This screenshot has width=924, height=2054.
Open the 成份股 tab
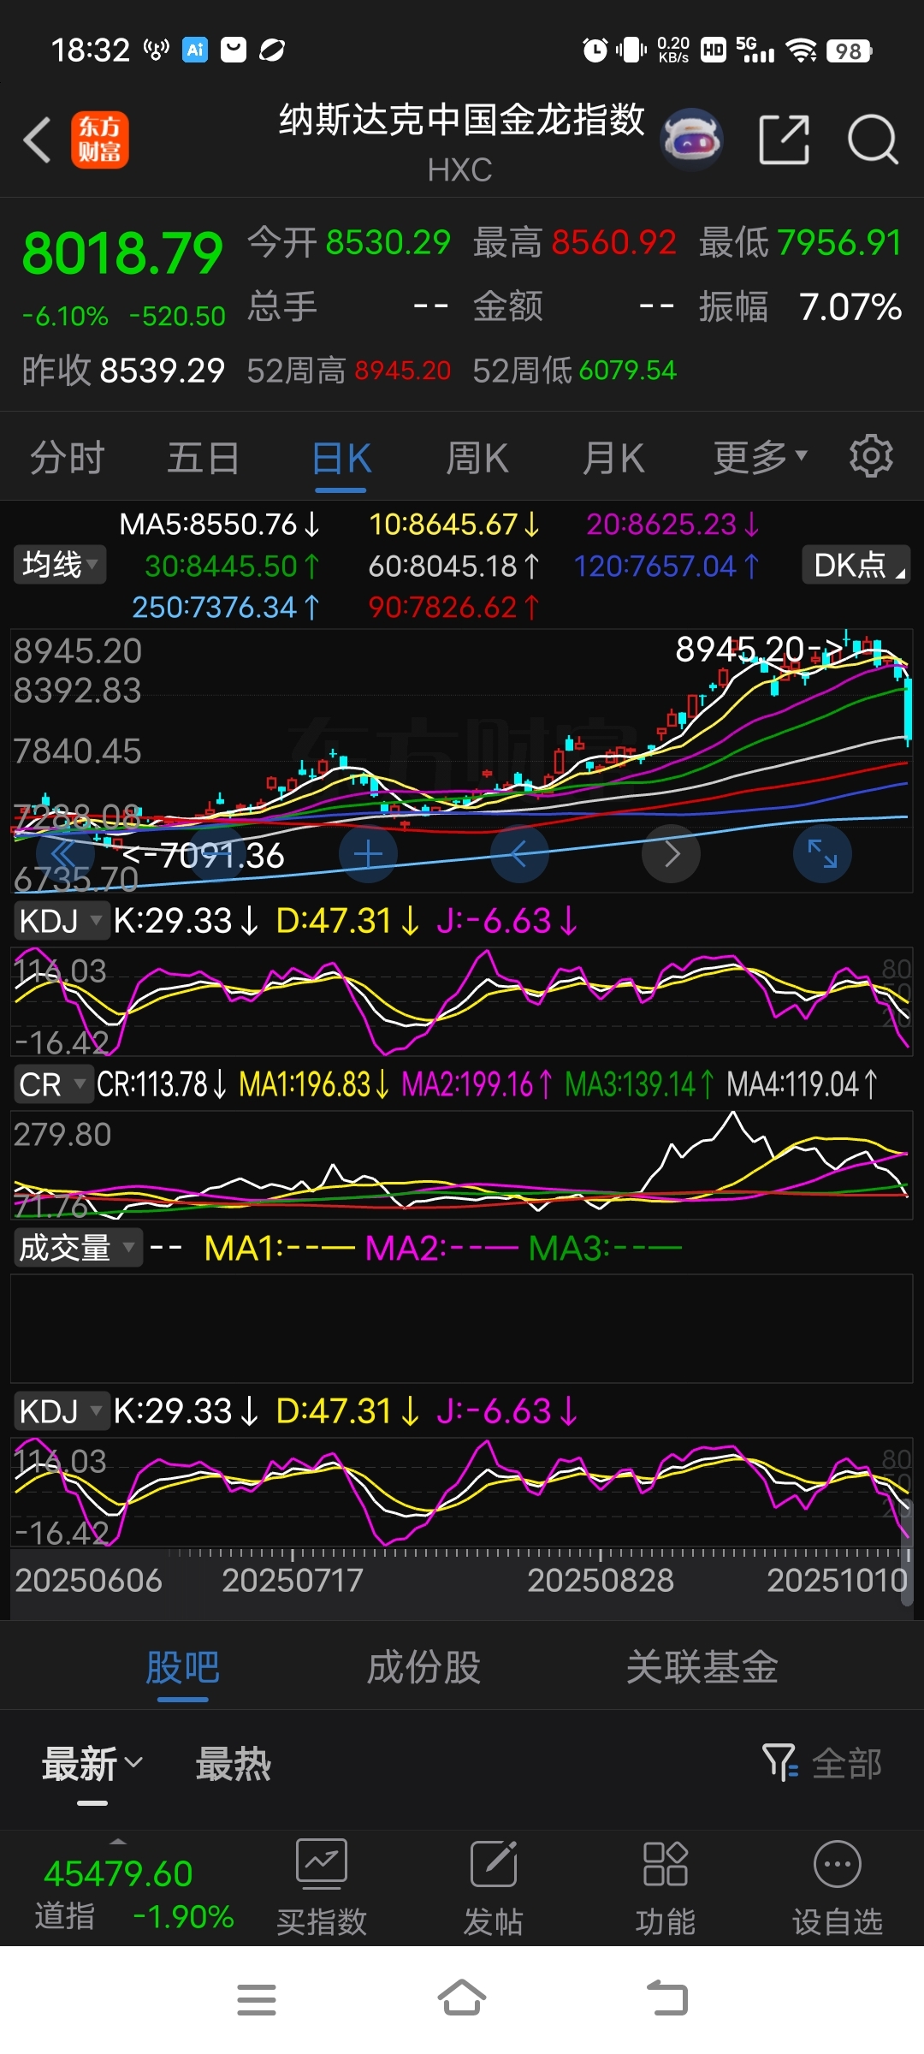click(x=423, y=1667)
